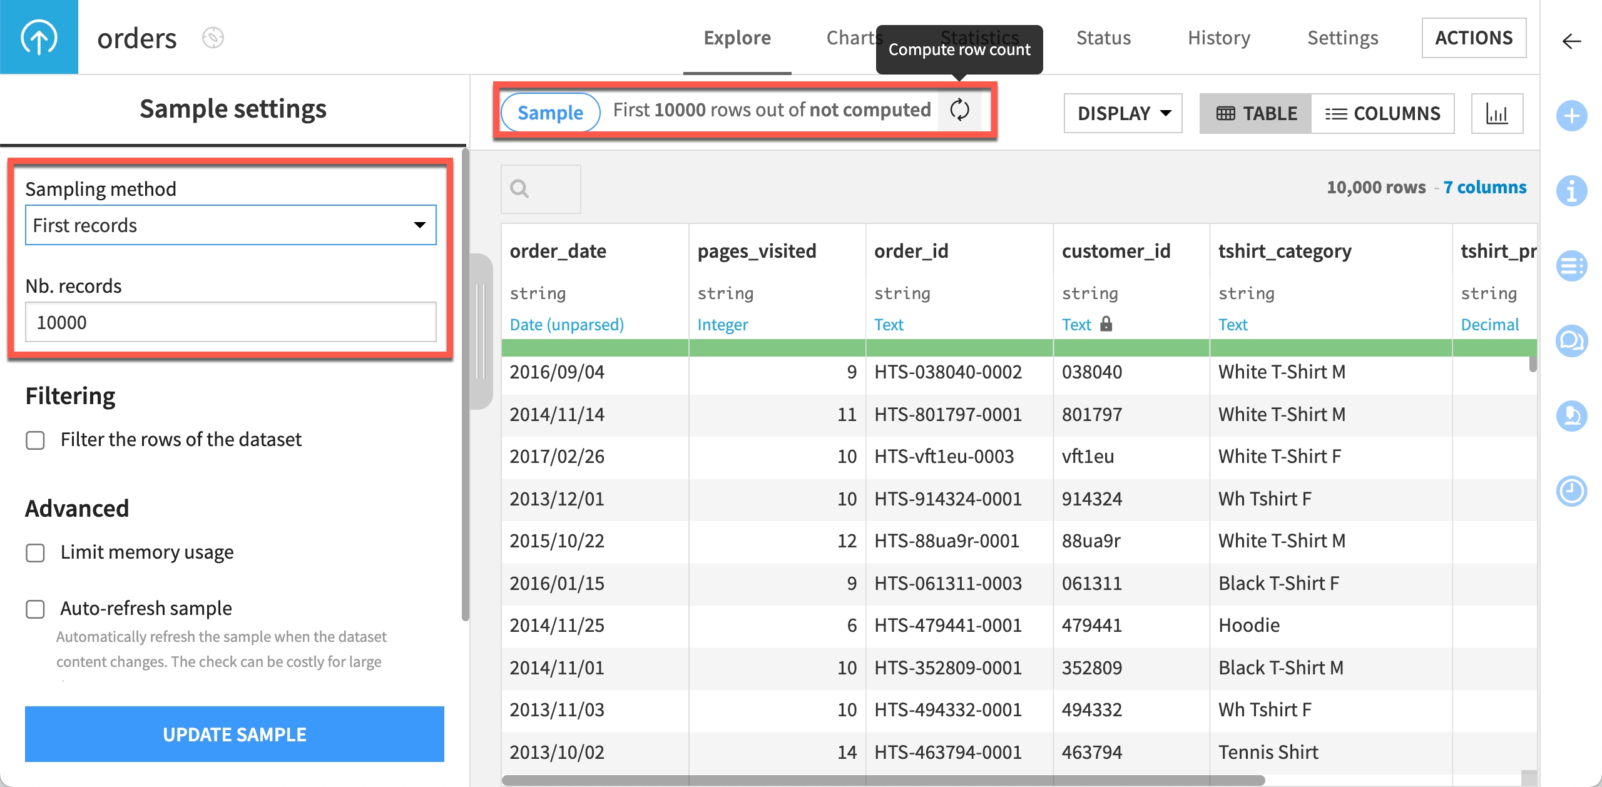Click the 7 columns link
This screenshot has height=787, width=1602.
click(x=1485, y=187)
